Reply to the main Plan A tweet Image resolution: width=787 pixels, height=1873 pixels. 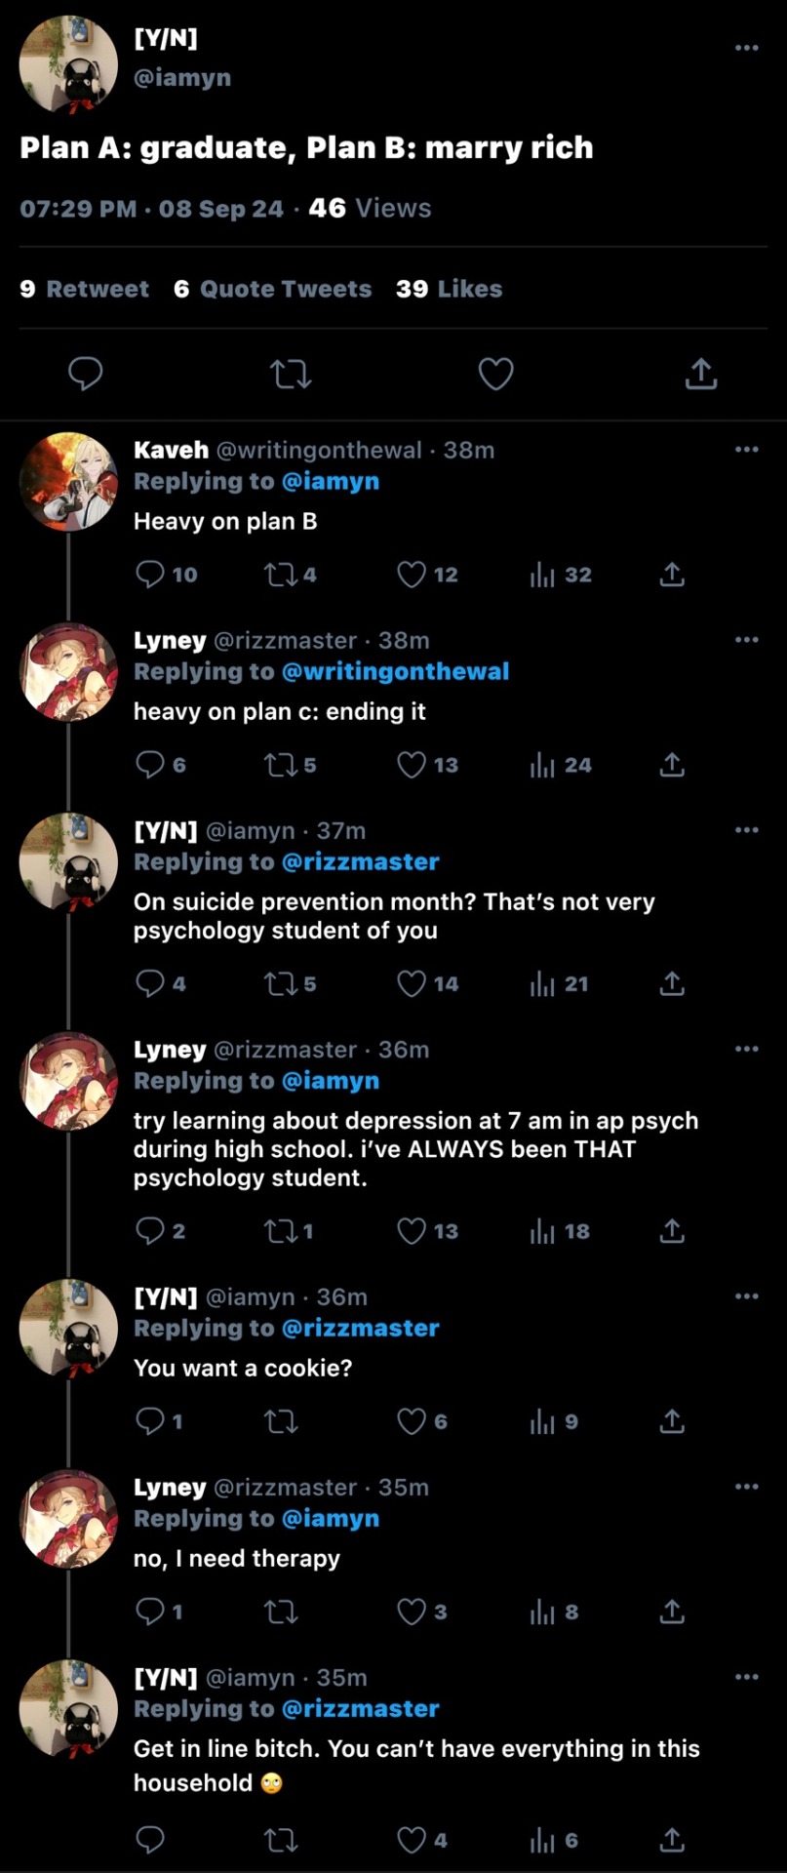(x=86, y=374)
